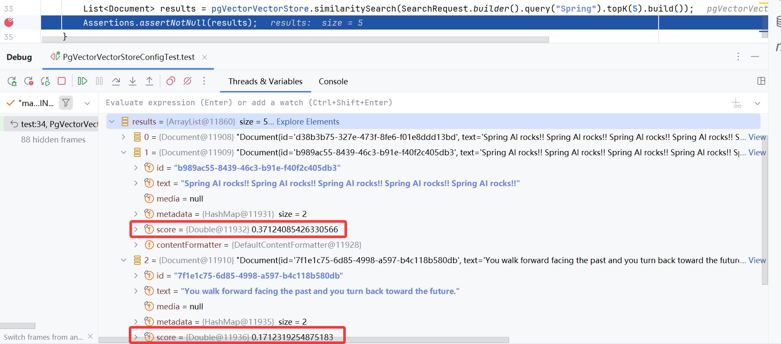The height and width of the screenshot is (344, 781).
Task: Click the results field icon for the id b989ac55 row
Action: coord(149,168)
